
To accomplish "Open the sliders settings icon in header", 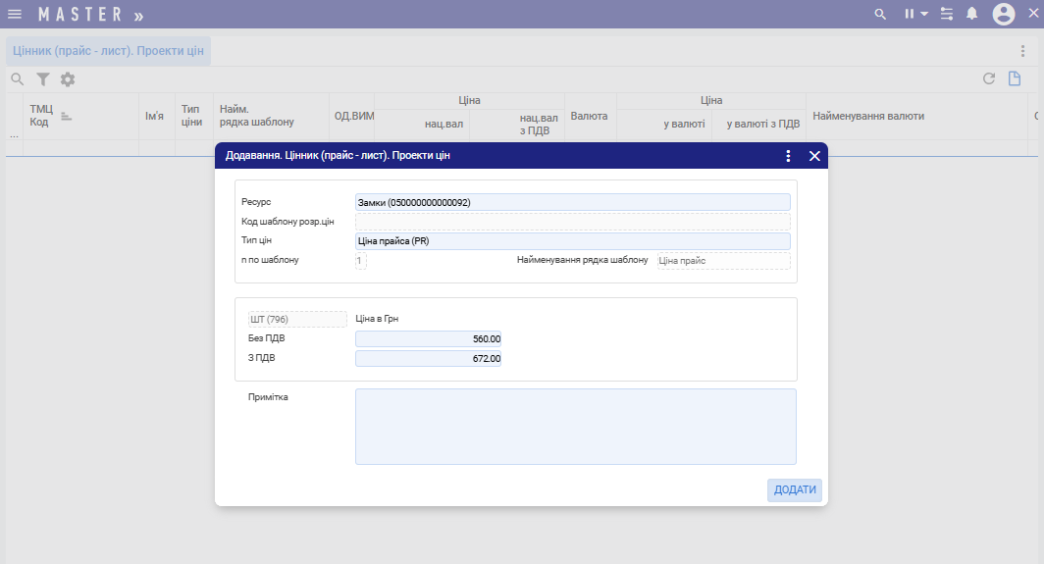I will point(947,14).
